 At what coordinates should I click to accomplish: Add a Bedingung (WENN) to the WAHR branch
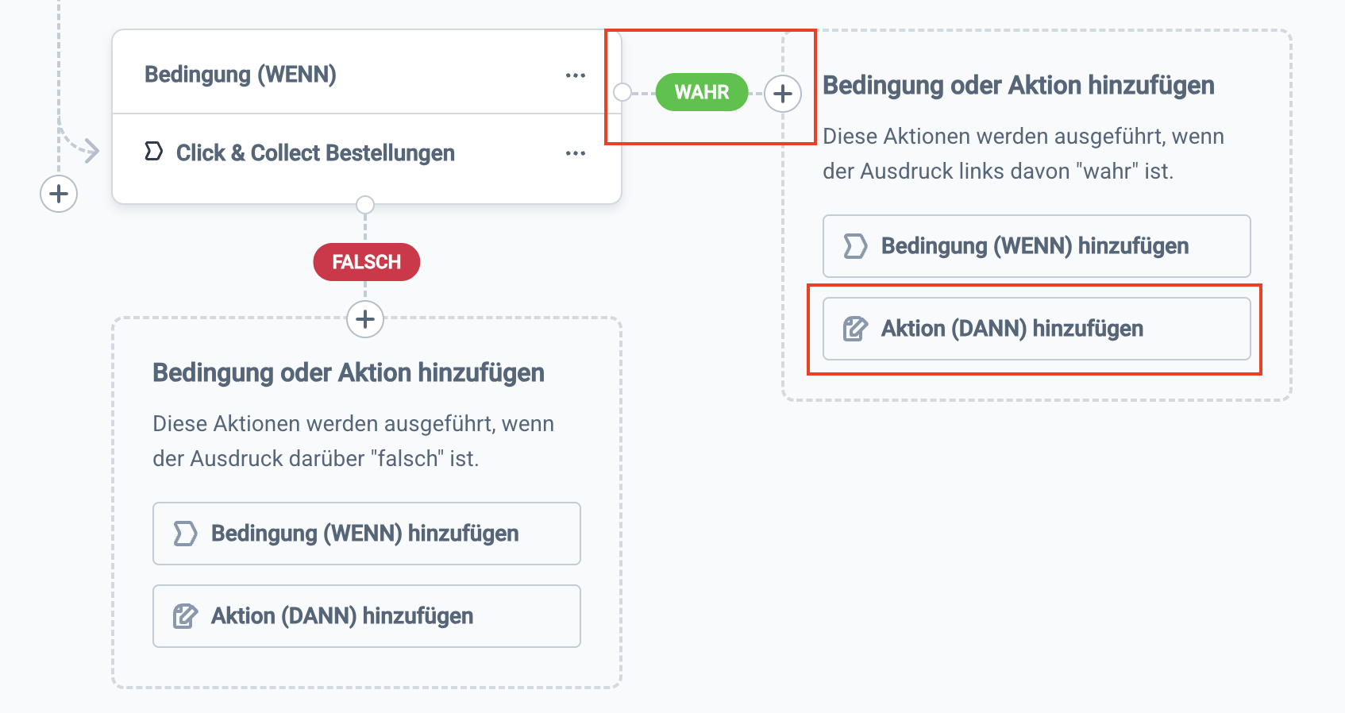pyautogui.click(x=1036, y=246)
